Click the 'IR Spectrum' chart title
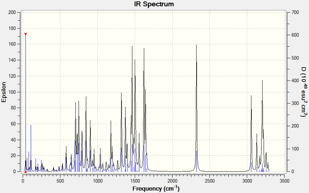This screenshot has height=193, width=309. coord(154,4)
